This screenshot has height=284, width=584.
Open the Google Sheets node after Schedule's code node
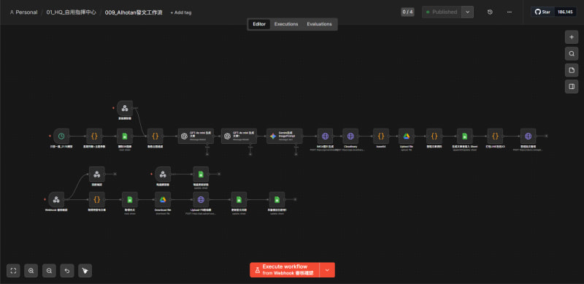[x=125, y=137]
